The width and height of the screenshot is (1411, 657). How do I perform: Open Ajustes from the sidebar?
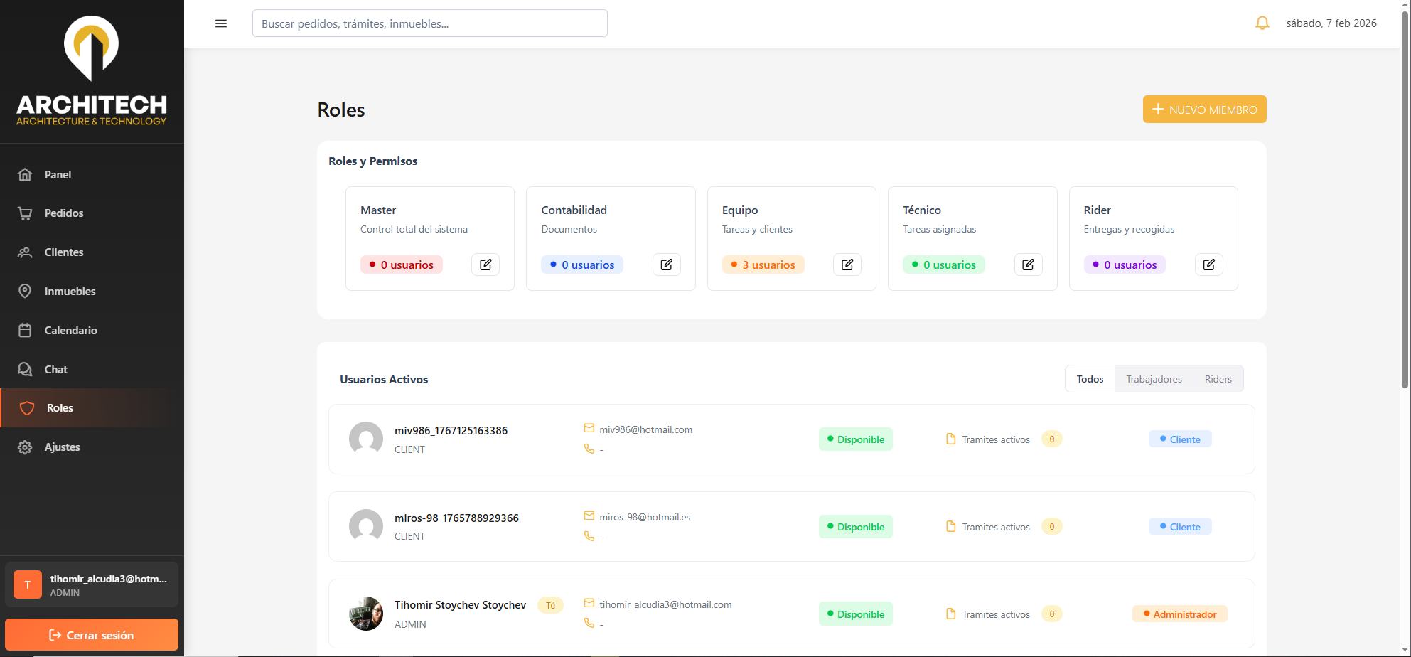click(62, 447)
